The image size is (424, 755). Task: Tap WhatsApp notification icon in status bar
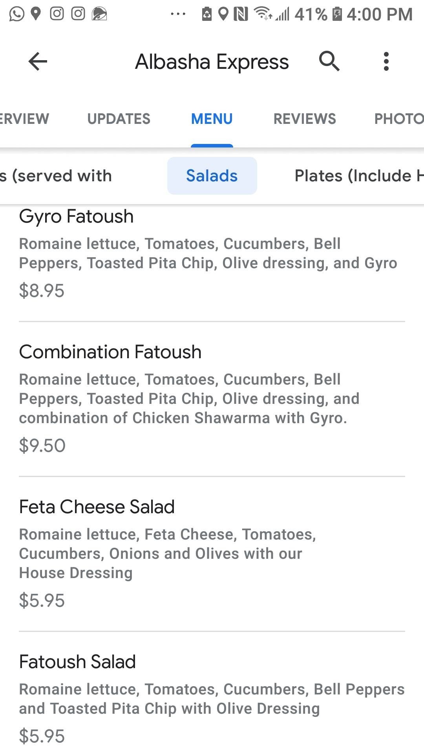(x=16, y=14)
